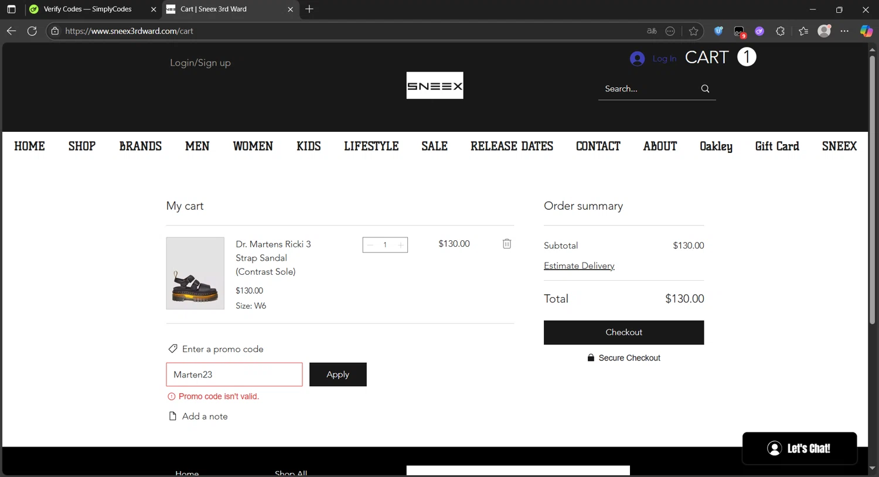Screen dimensions: 879x477
Task: Click the Checkout button
Action: [x=624, y=332]
